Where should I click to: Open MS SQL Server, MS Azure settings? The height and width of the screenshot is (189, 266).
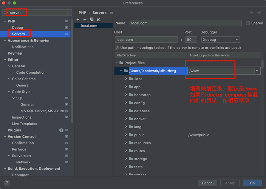point(42,111)
